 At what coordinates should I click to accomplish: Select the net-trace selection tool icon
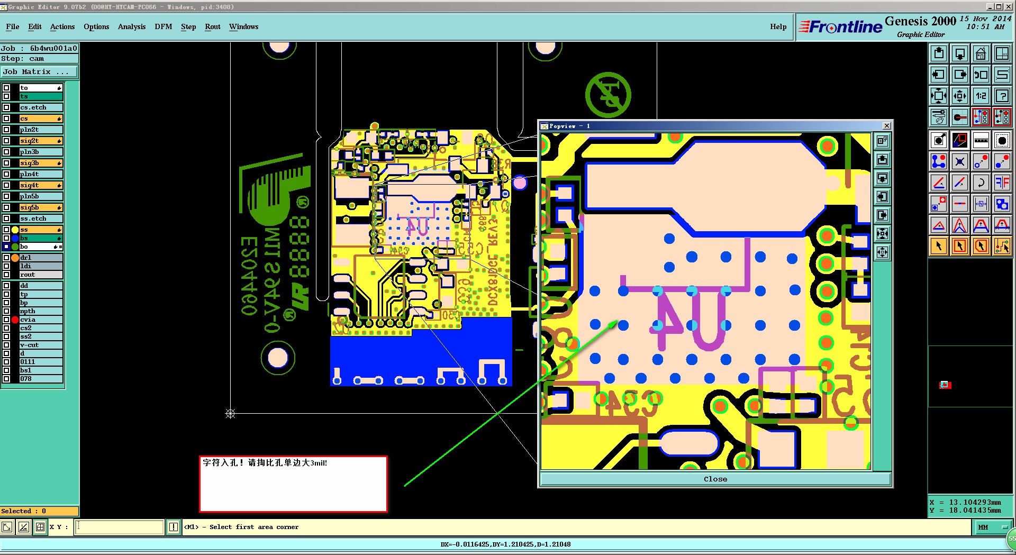tap(1002, 245)
